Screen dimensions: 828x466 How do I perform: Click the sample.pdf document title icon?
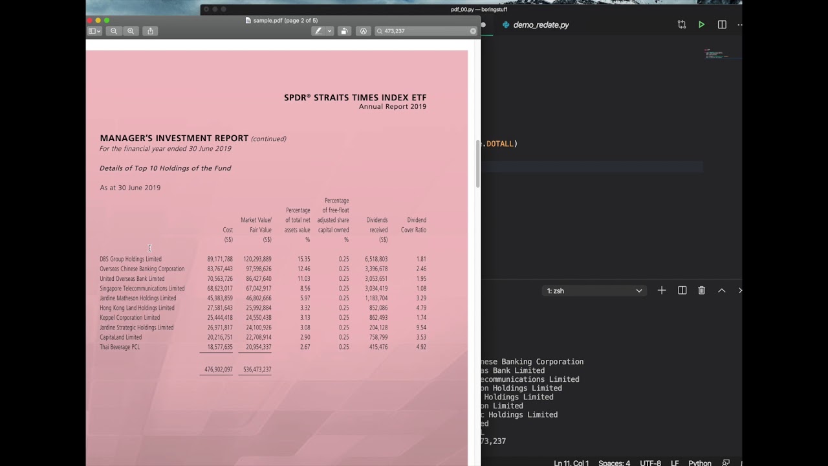[x=248, y=21]
